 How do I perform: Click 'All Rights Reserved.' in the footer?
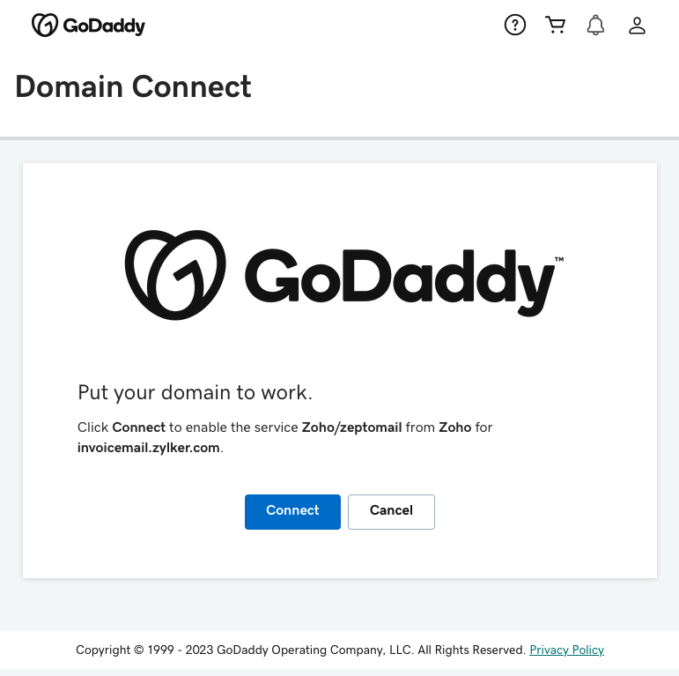coord(471,650)
